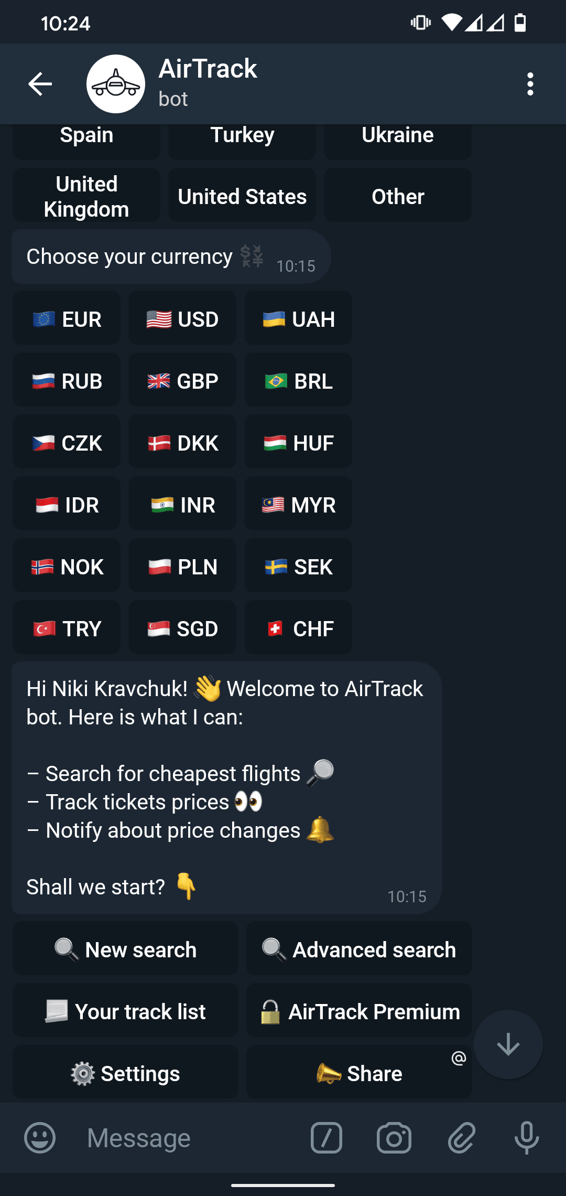Select EUR currency
The width and height of the screenshot is (566, 1196).
point(67,318)
